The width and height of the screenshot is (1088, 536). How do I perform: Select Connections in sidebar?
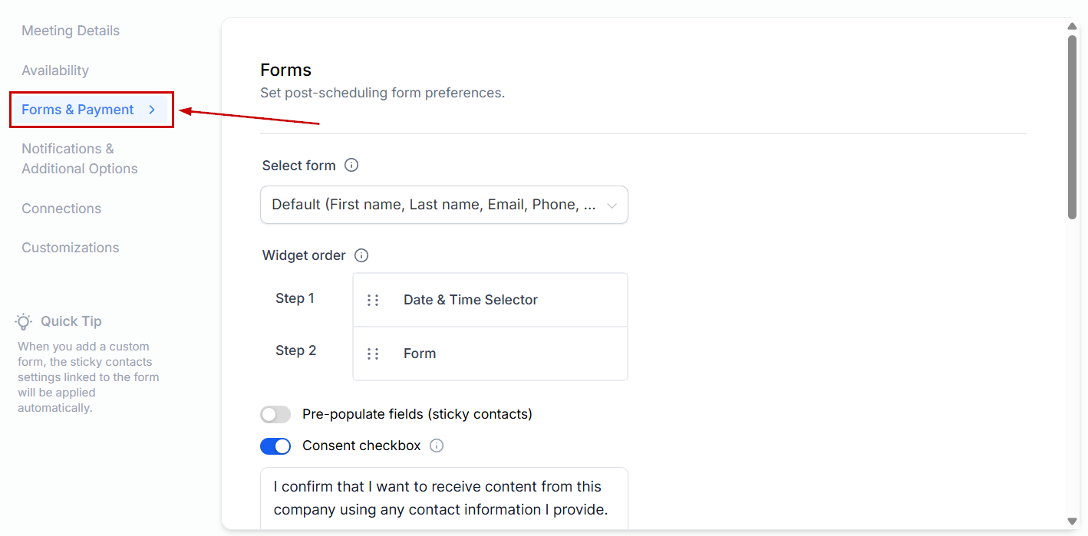point(61,209)
